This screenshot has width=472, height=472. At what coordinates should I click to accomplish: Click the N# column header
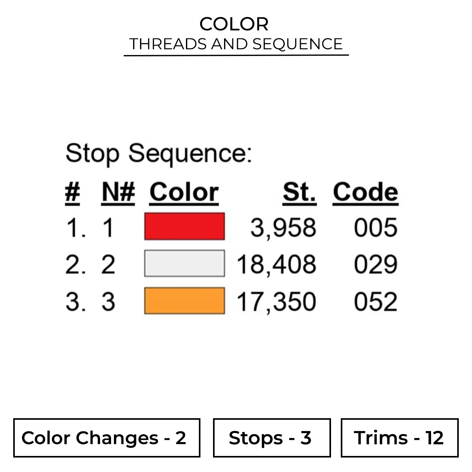[118, 192]
